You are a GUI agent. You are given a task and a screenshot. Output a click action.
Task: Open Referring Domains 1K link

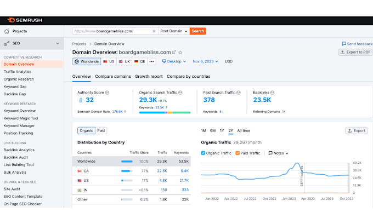pos(284,112)
